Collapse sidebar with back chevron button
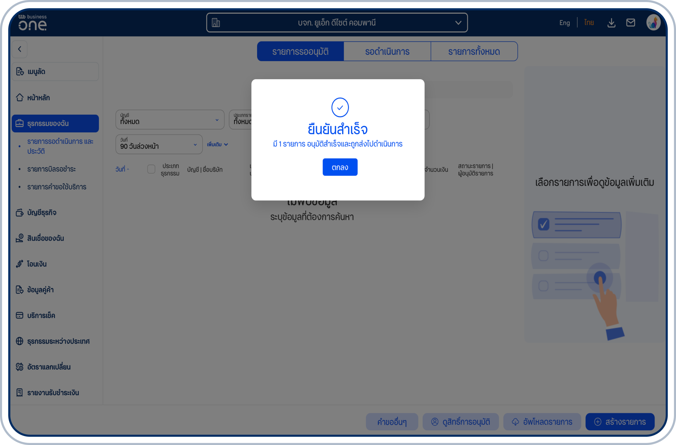This screenshot has height=445, width=676. coord(20,49)
